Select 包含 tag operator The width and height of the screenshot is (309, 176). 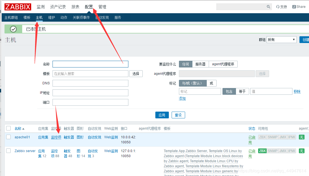pyautogui.click(x=229, y=92)
